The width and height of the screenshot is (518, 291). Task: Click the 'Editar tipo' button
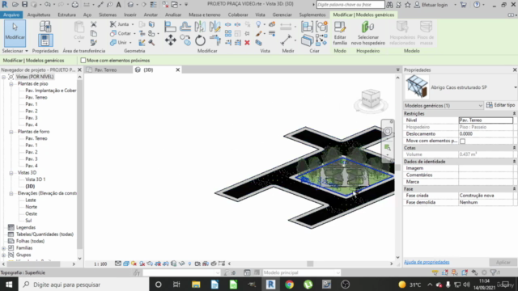501,105
